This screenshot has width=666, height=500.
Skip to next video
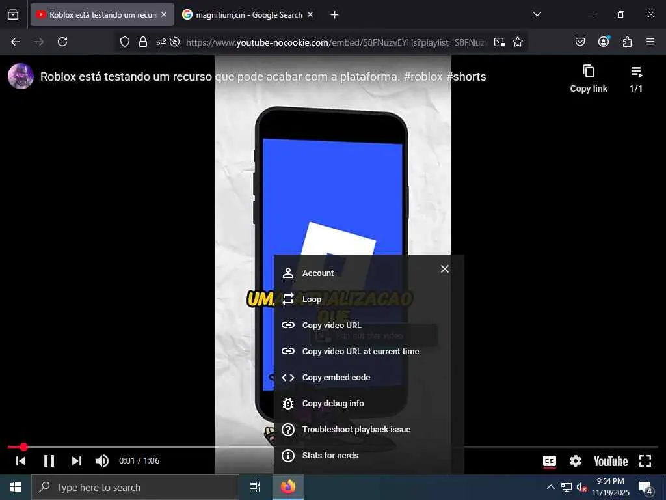tap(77, 461)
